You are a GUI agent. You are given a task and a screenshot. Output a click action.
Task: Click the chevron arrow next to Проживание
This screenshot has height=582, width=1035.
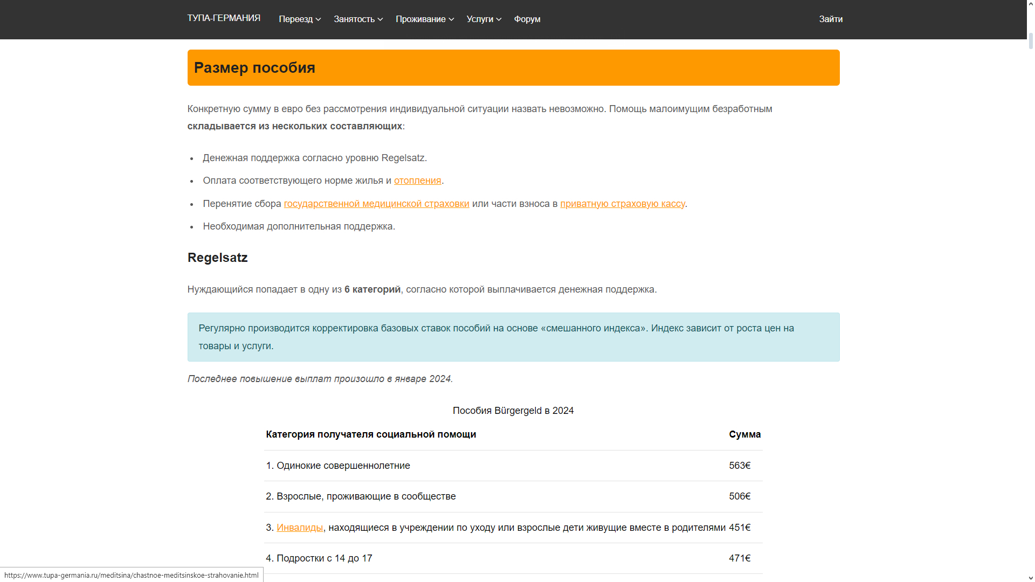click(x=452, y=20)
